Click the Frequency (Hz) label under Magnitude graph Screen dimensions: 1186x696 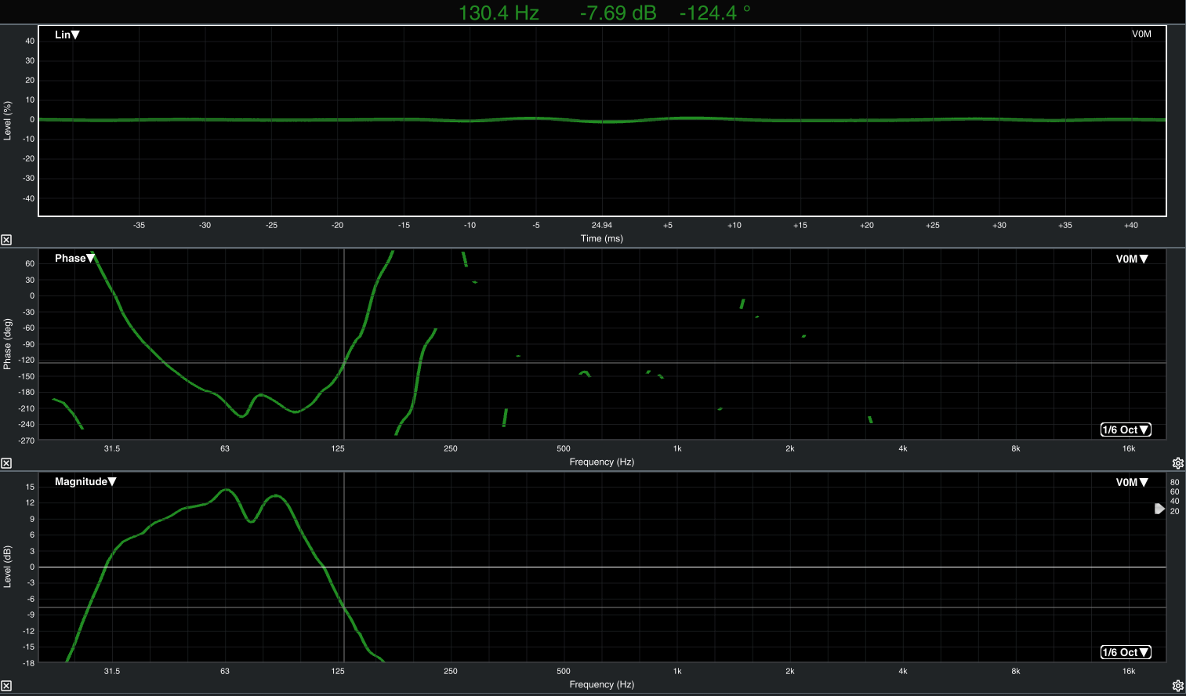[x=601, y=684]
